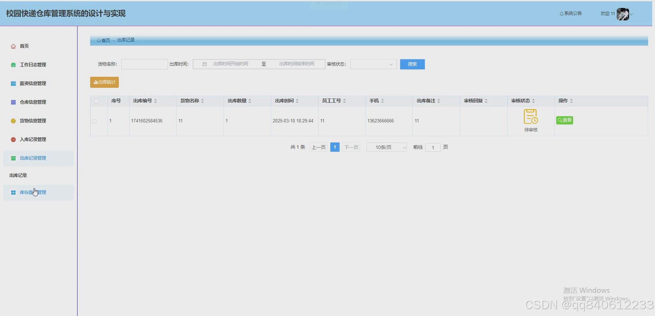Viewport: 655px width, 316px height.
Task: Check the row 1 checkbox
Action: (94, 121)
